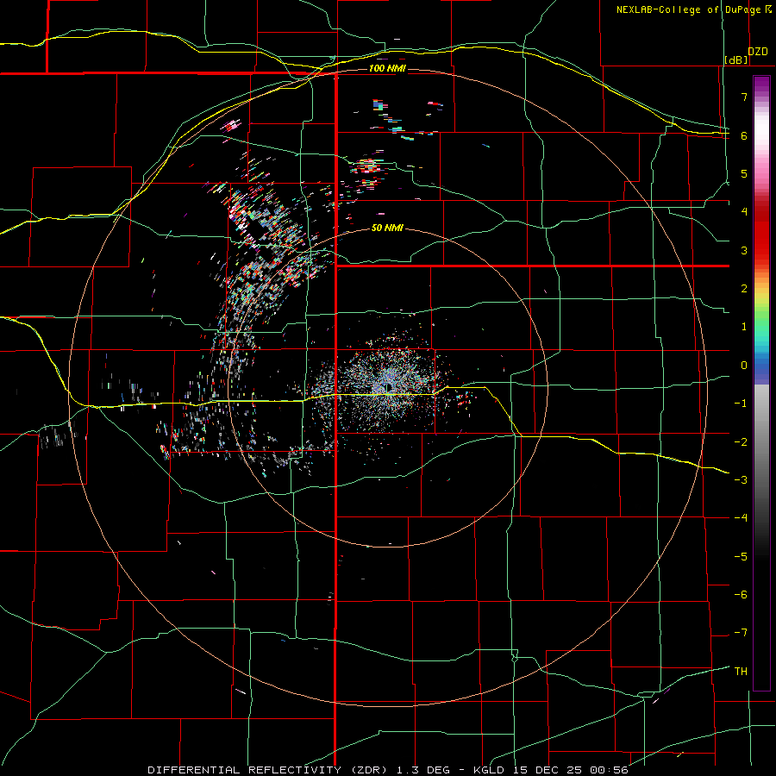Click the 2 value on color scale
Viewport: 776px width, 776px height.
click(x=744, y=289)
